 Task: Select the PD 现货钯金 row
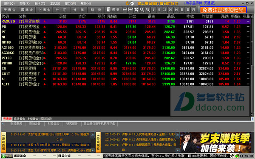coord(126,27)
